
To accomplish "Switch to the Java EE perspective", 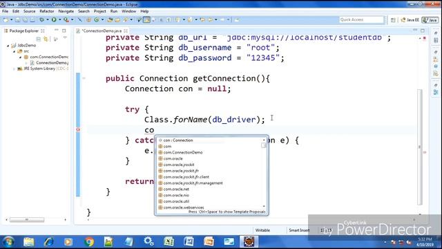I will tap(410, 20).
